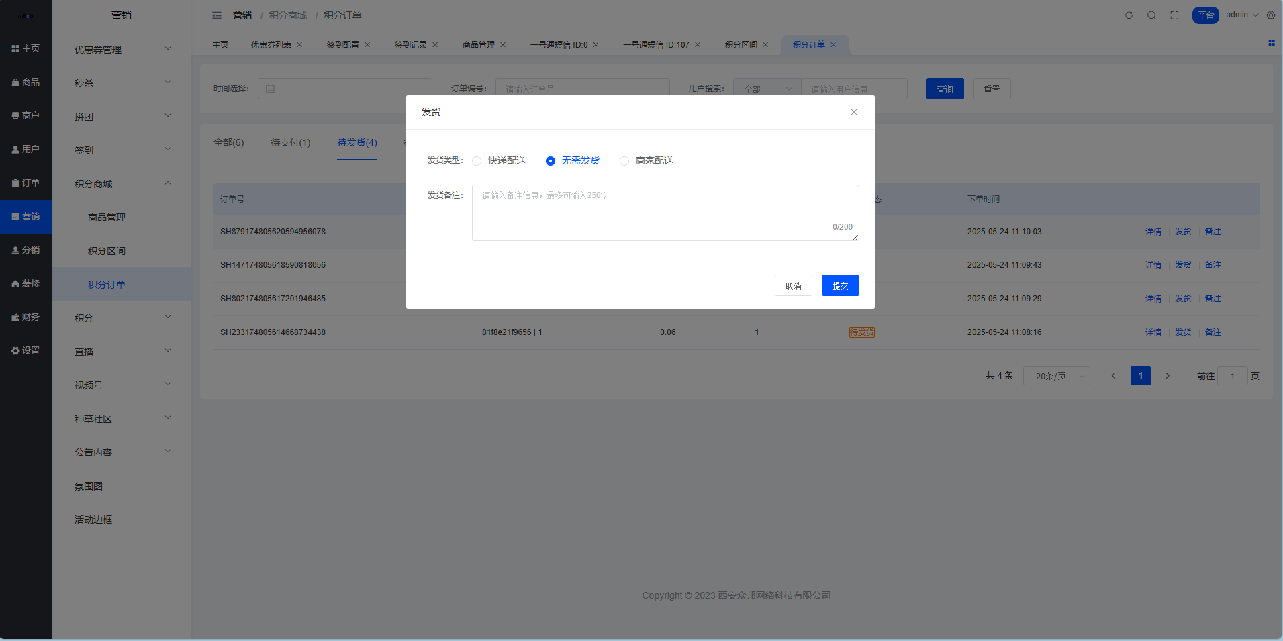Close the 发货 dialog with X icon
This screenshot has width=1283, height=641.
click(854, 112)
